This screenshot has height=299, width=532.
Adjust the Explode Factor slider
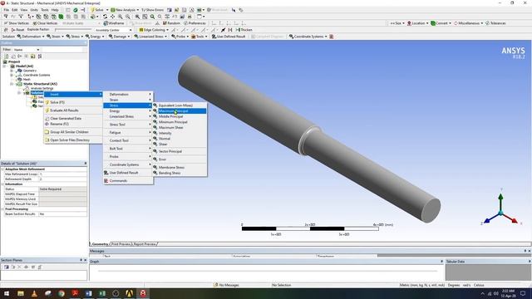[72, 30]
